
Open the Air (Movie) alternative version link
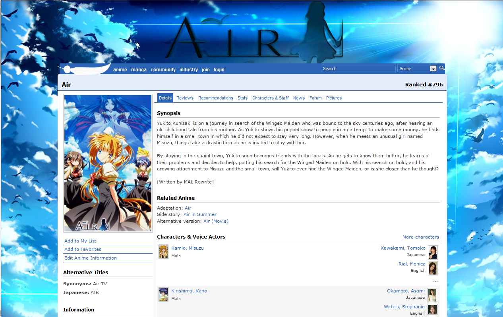click(216, 221)
